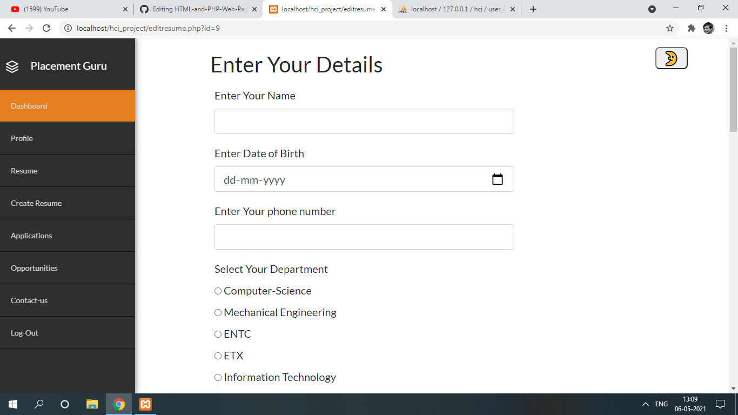738x415 pixels.
Task: Select the Computer-Science radio button
Action: (x=218, y=291)
